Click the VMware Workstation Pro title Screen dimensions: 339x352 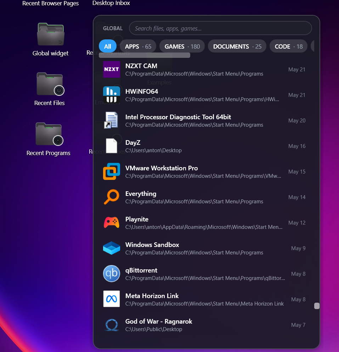click(x=162, y=168)
